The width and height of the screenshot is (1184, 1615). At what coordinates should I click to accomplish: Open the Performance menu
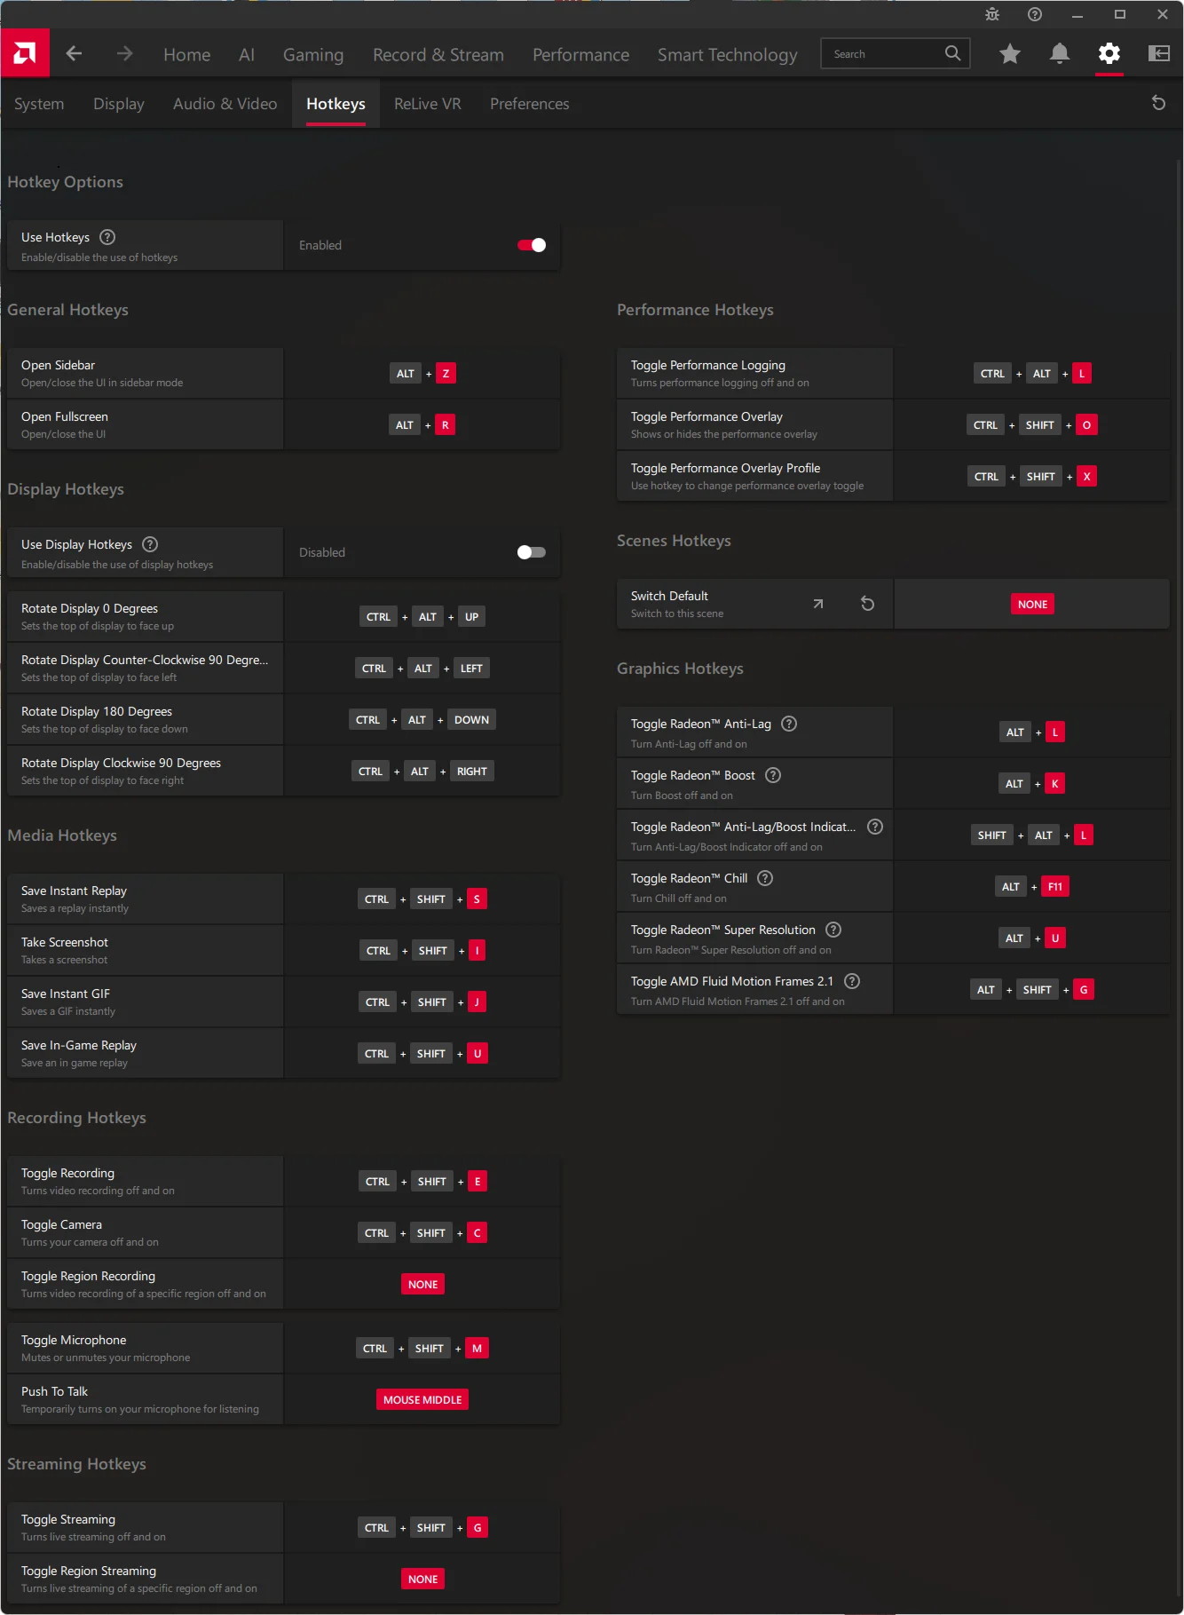click(x=580, y=55)
